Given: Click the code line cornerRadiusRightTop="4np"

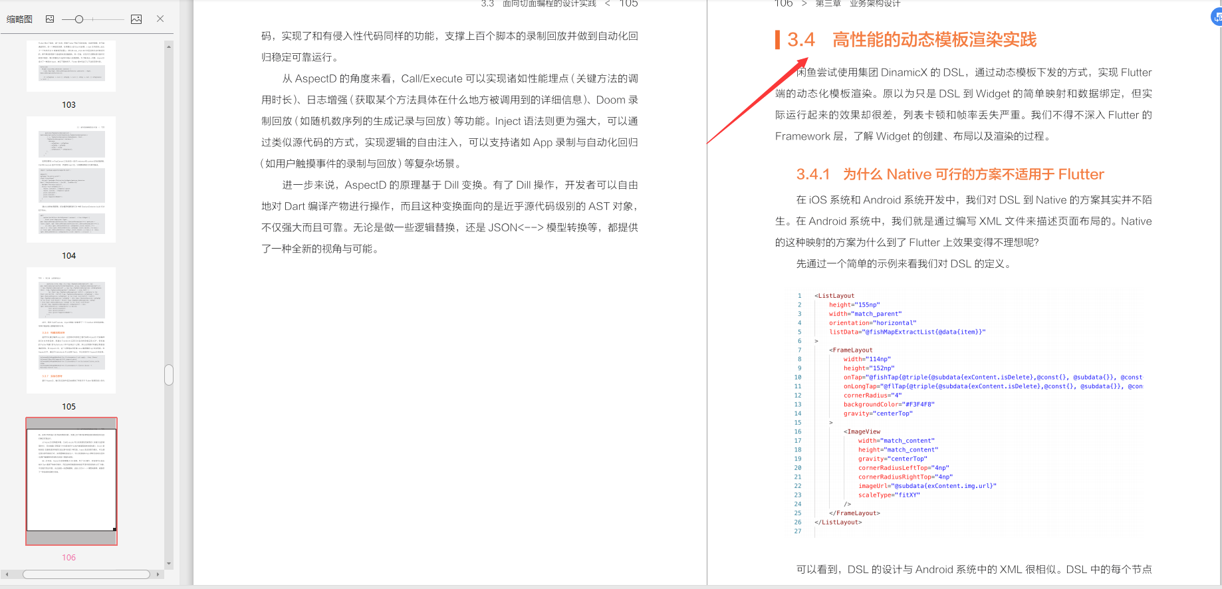Looking at the screenshot, I should pyautogui.click(x=906, y=477).
